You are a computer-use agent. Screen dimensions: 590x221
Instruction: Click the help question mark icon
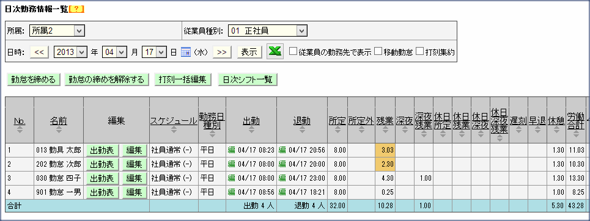click(76, 10)
